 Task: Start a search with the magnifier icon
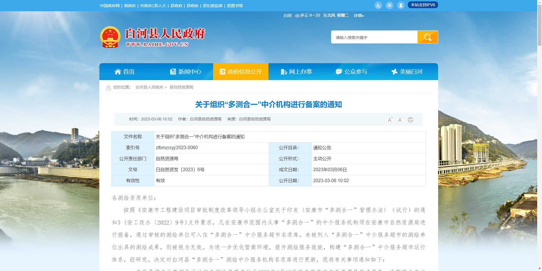(x=427, y=37)
